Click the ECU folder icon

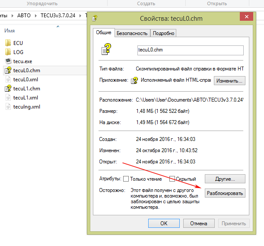tap(8, 43)
